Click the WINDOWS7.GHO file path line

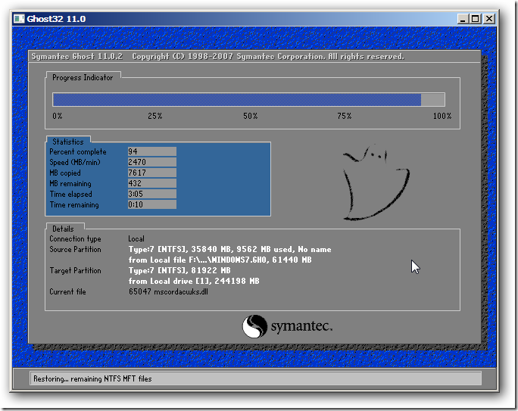point(220,260)
